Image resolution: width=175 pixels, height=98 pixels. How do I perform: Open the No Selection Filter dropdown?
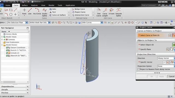(x=27, y=23)
